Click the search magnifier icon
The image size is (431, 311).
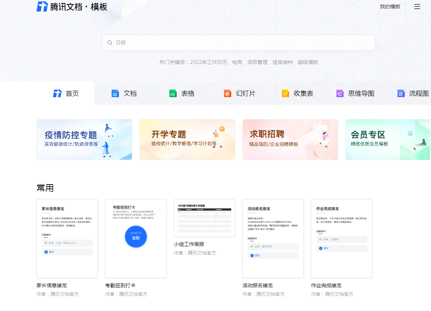tap(110, 43)
